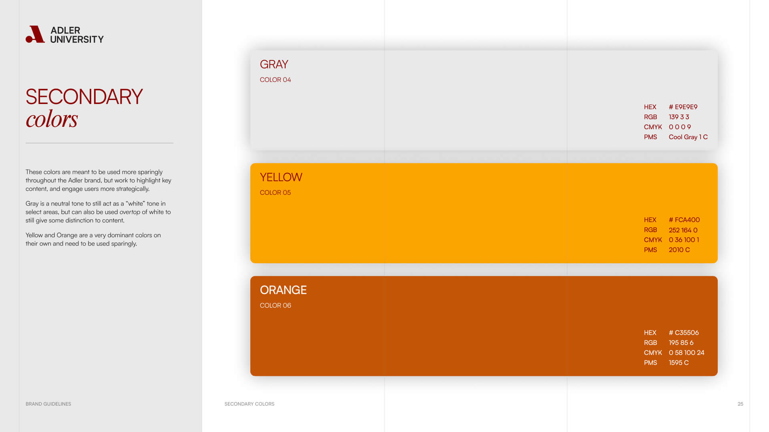Viewport: 769px width, 432px height.
Task: Click the COLOR 05 label
Action: coord(275,192)
